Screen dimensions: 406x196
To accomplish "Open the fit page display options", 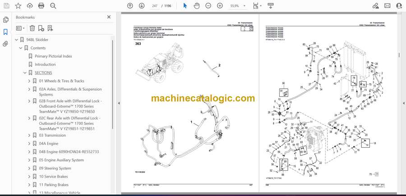I will point(257,6).
